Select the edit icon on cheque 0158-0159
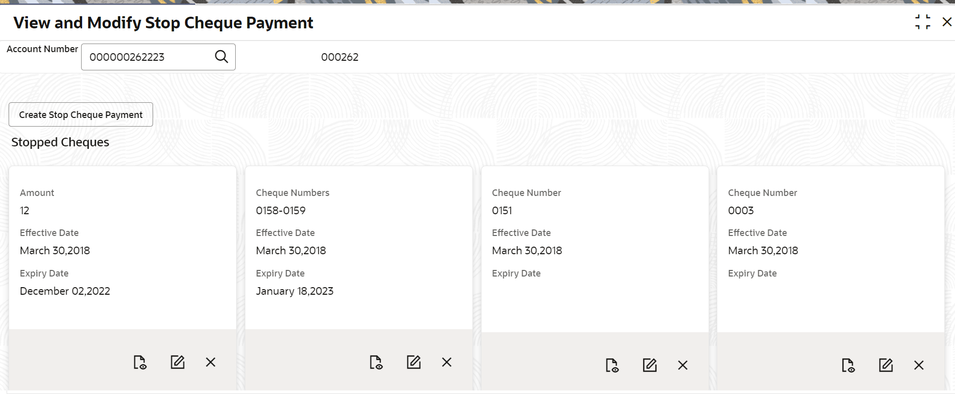Viewport: 955px width, 394px height. 414,362
